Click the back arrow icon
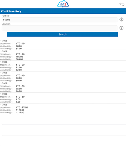Screen dimensions: 126x146 [x=122, y=4]
